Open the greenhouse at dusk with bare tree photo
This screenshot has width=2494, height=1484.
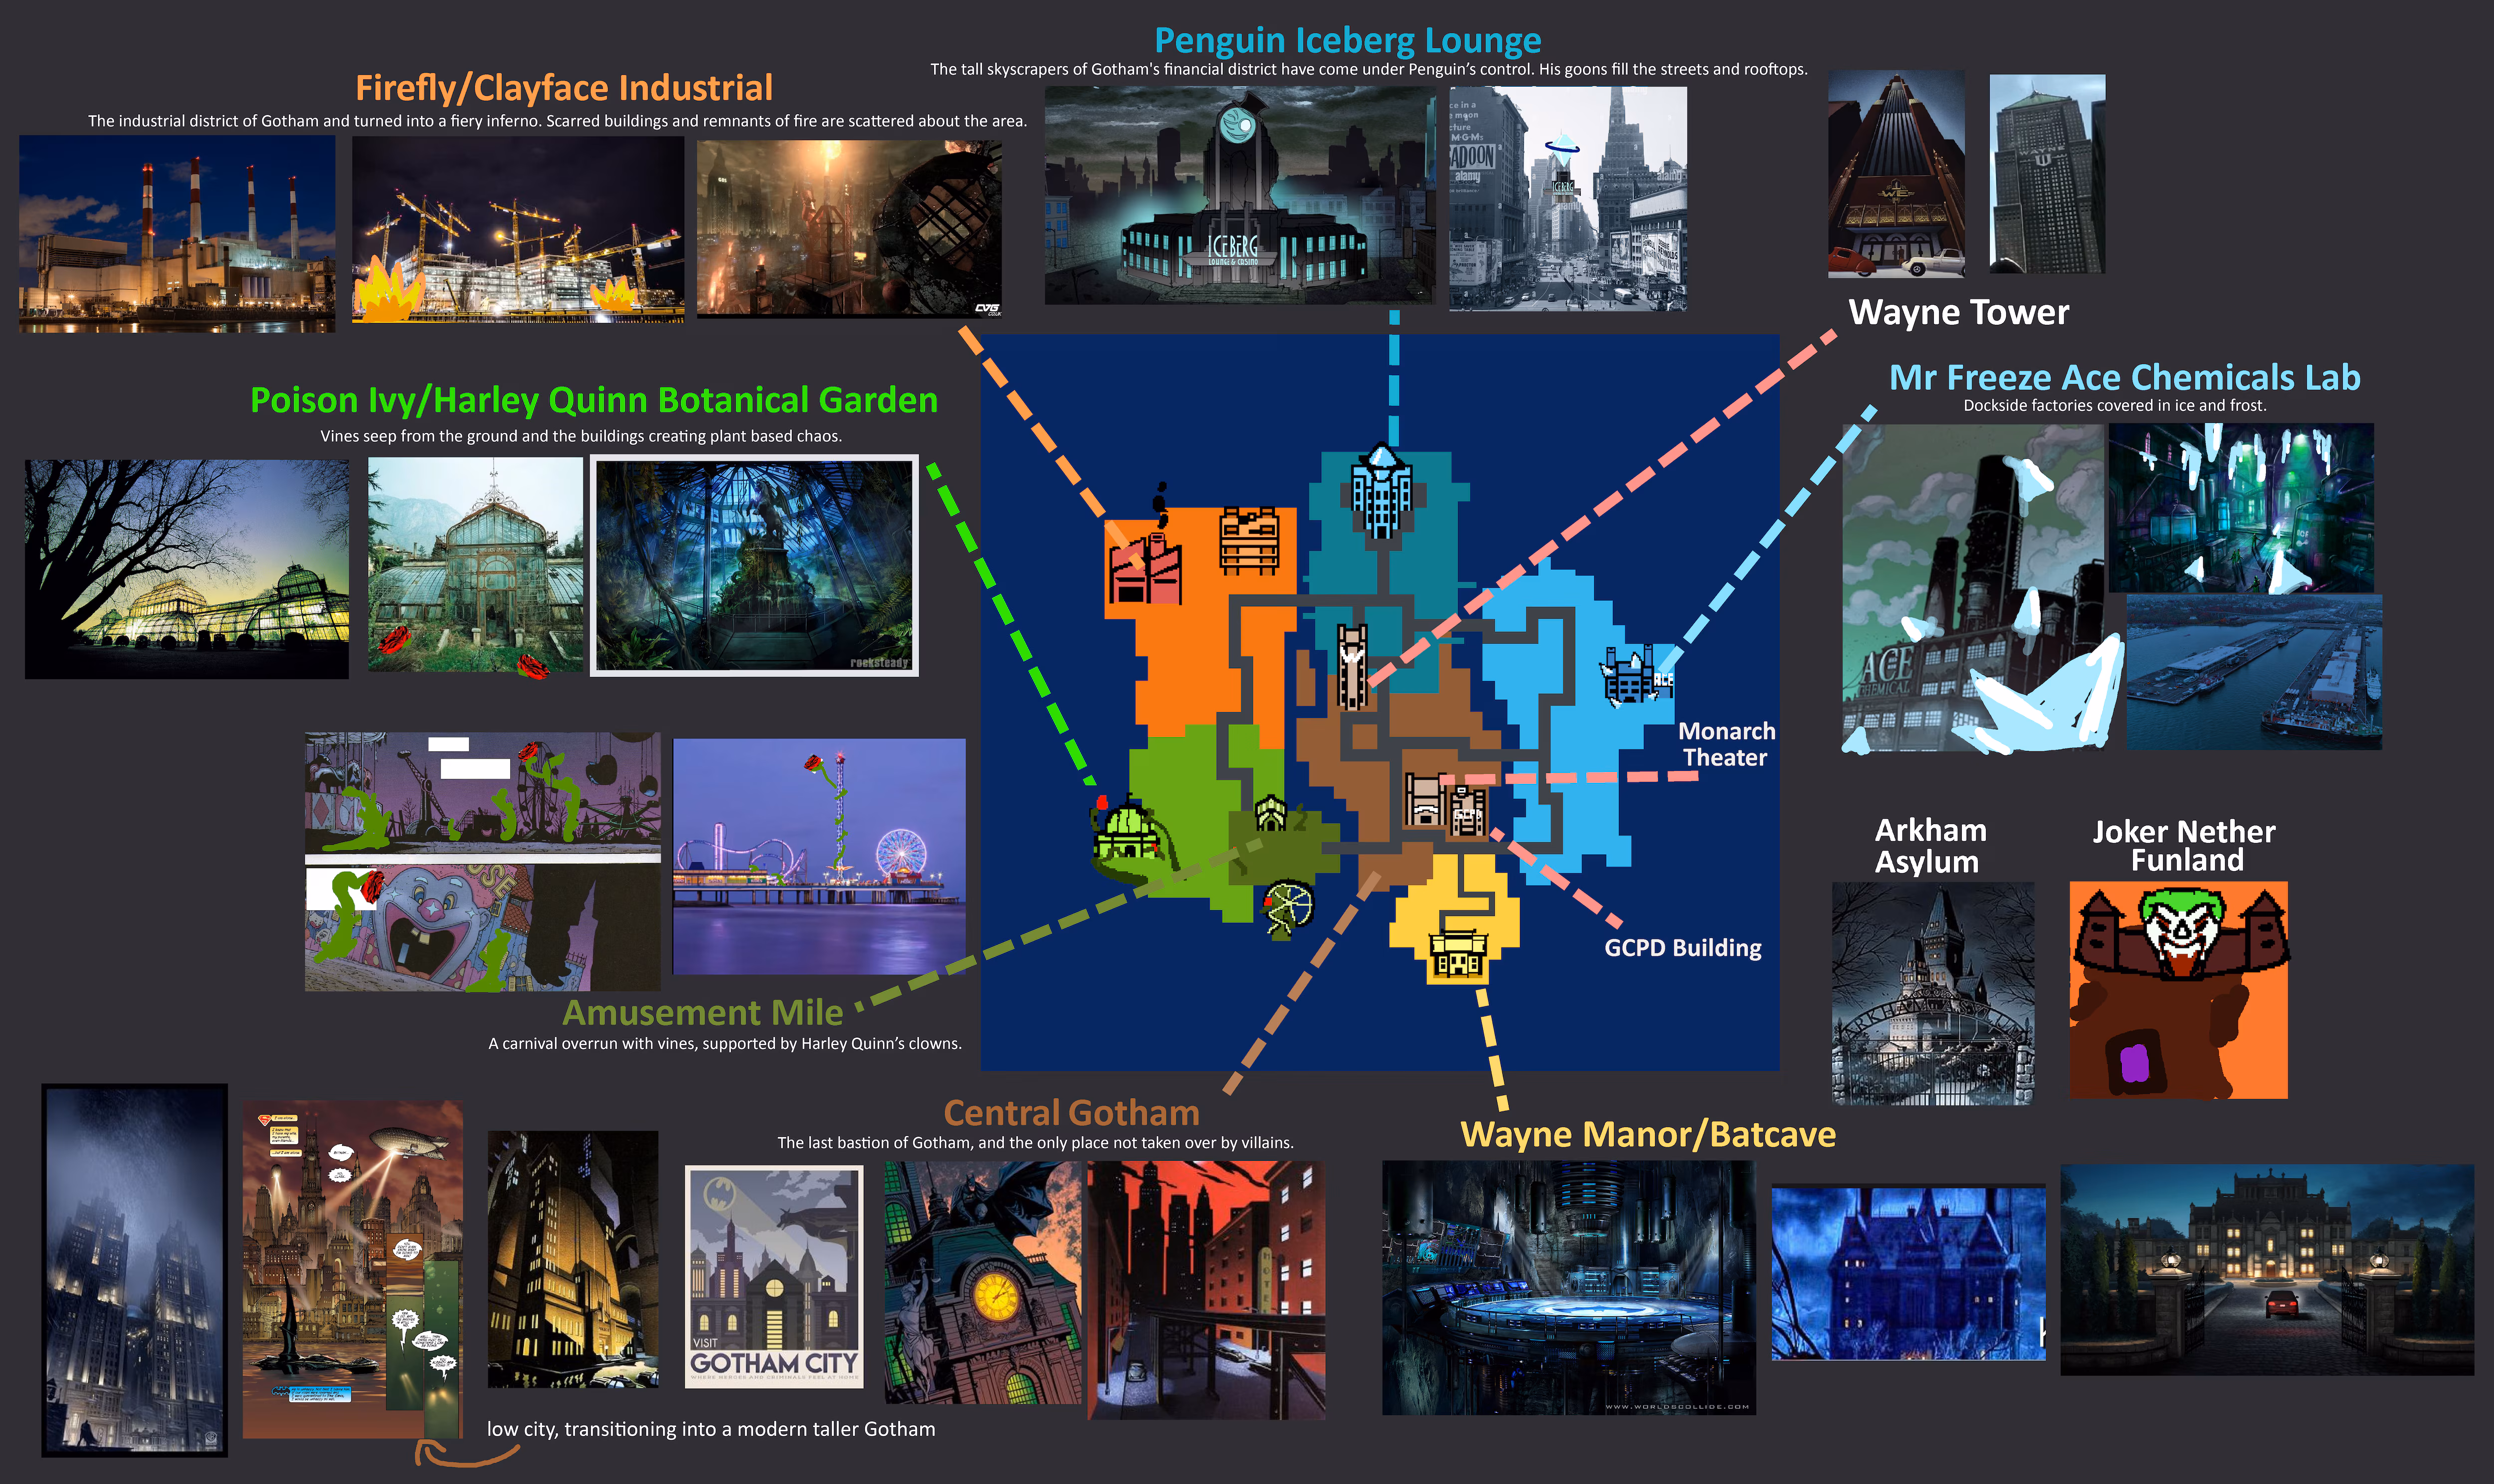point(187,569)
